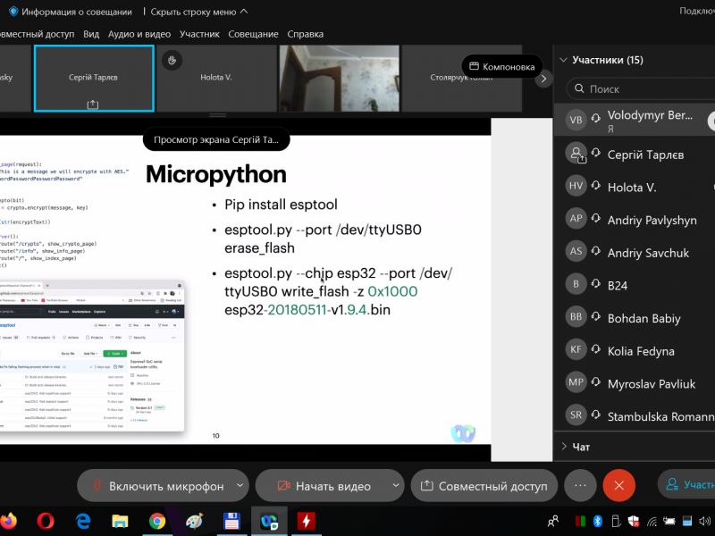Launch Google Chrome from the taskbar

coord(157,520)
